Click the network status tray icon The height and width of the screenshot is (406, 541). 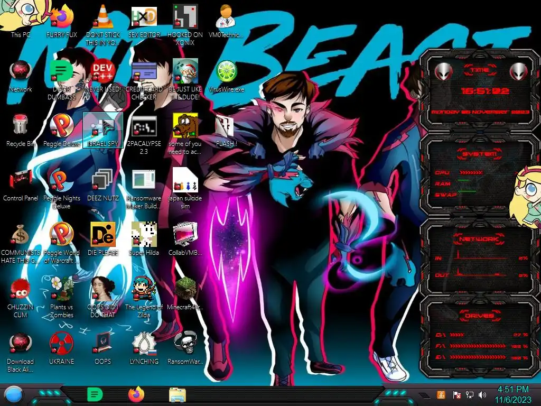coord(470,394)
